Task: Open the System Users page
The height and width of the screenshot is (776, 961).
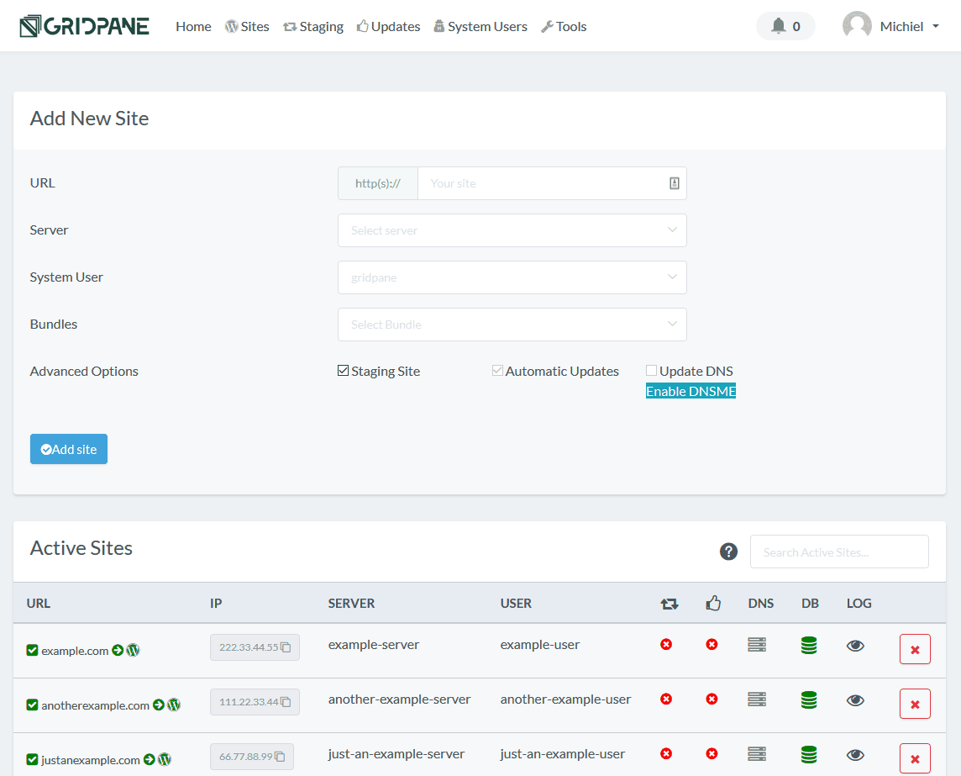Action: point(480,26)
